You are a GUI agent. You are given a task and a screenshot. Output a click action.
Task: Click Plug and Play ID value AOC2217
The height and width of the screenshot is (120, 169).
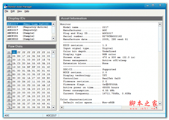point(108,33)
